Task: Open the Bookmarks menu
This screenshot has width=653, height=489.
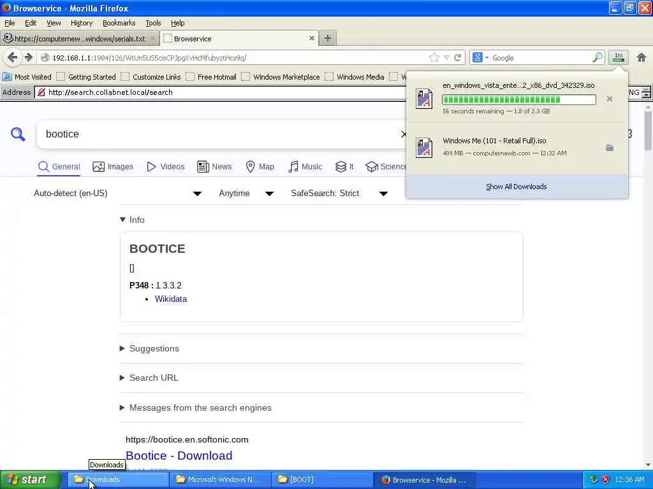Action: (119, 23)
